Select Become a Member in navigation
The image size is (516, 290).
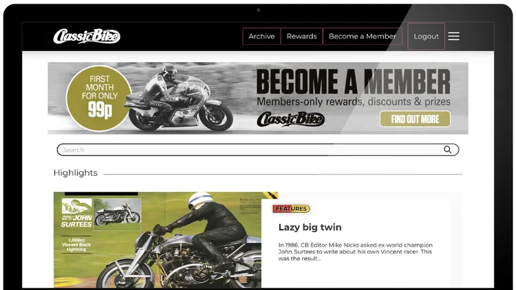coord(363,37)
